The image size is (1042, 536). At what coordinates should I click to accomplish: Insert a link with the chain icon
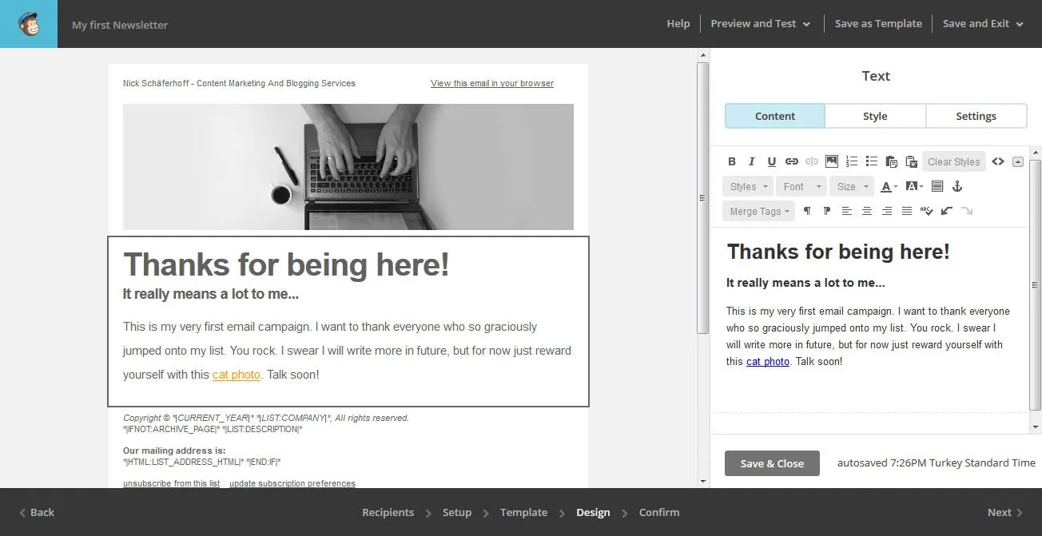pyautogui.click(x=792, y=161)
